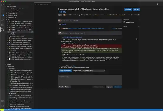163x111 pixels.
Task: Click split editor icon at top right
Action: (x=157, y=4)
